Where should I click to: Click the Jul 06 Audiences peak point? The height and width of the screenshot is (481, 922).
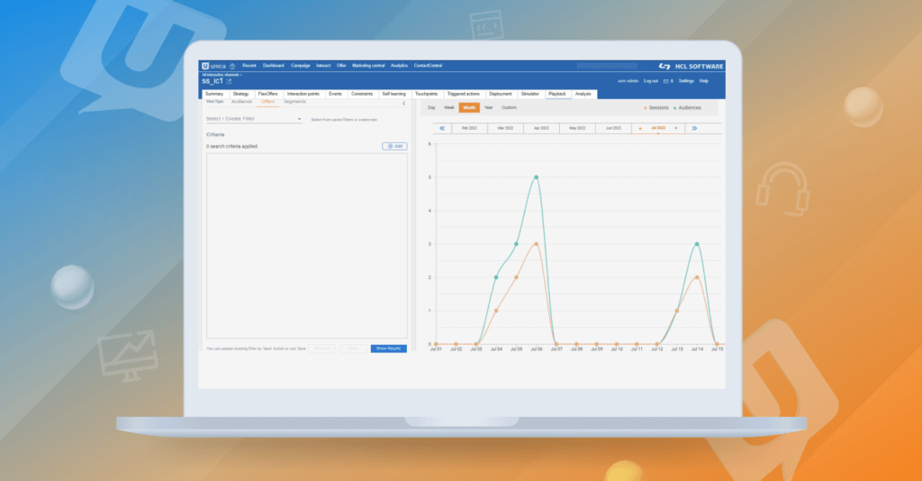tap(536, 177)
